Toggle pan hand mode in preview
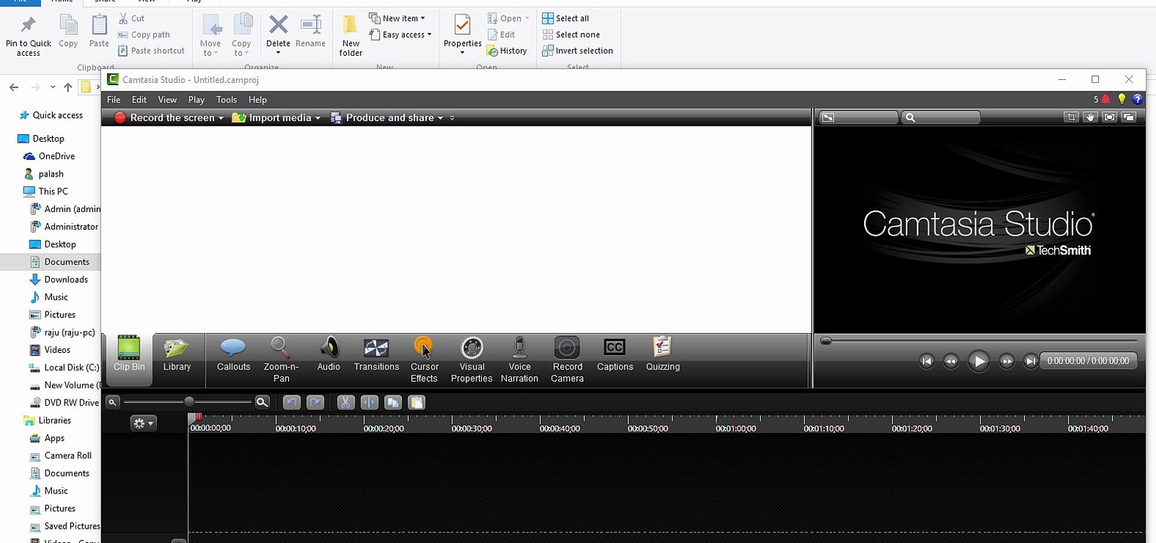 1090,118
